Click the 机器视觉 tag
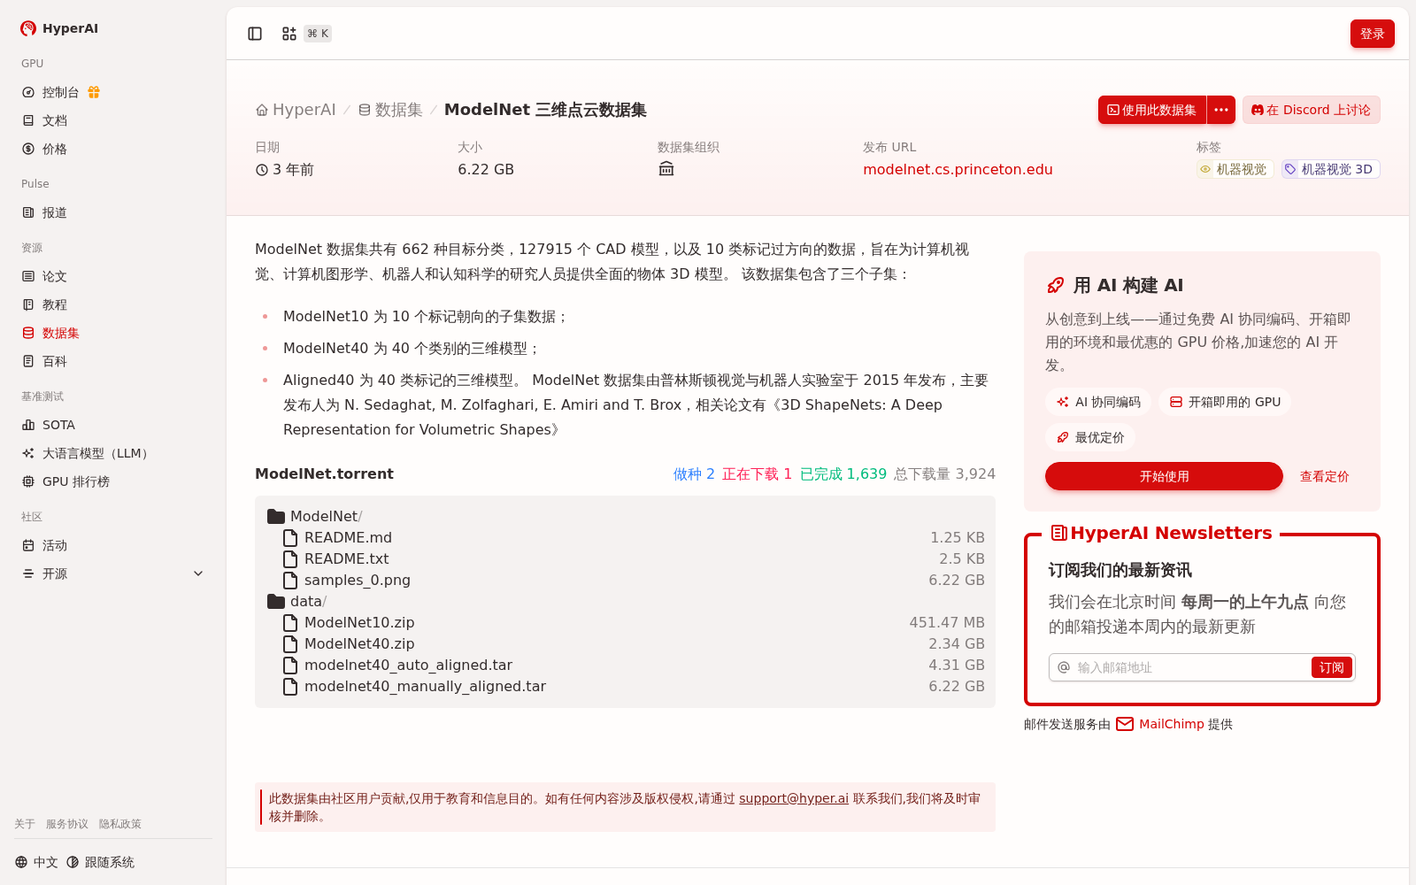The width and height of the screenshot is (1416, 885). coord(1235,169)
